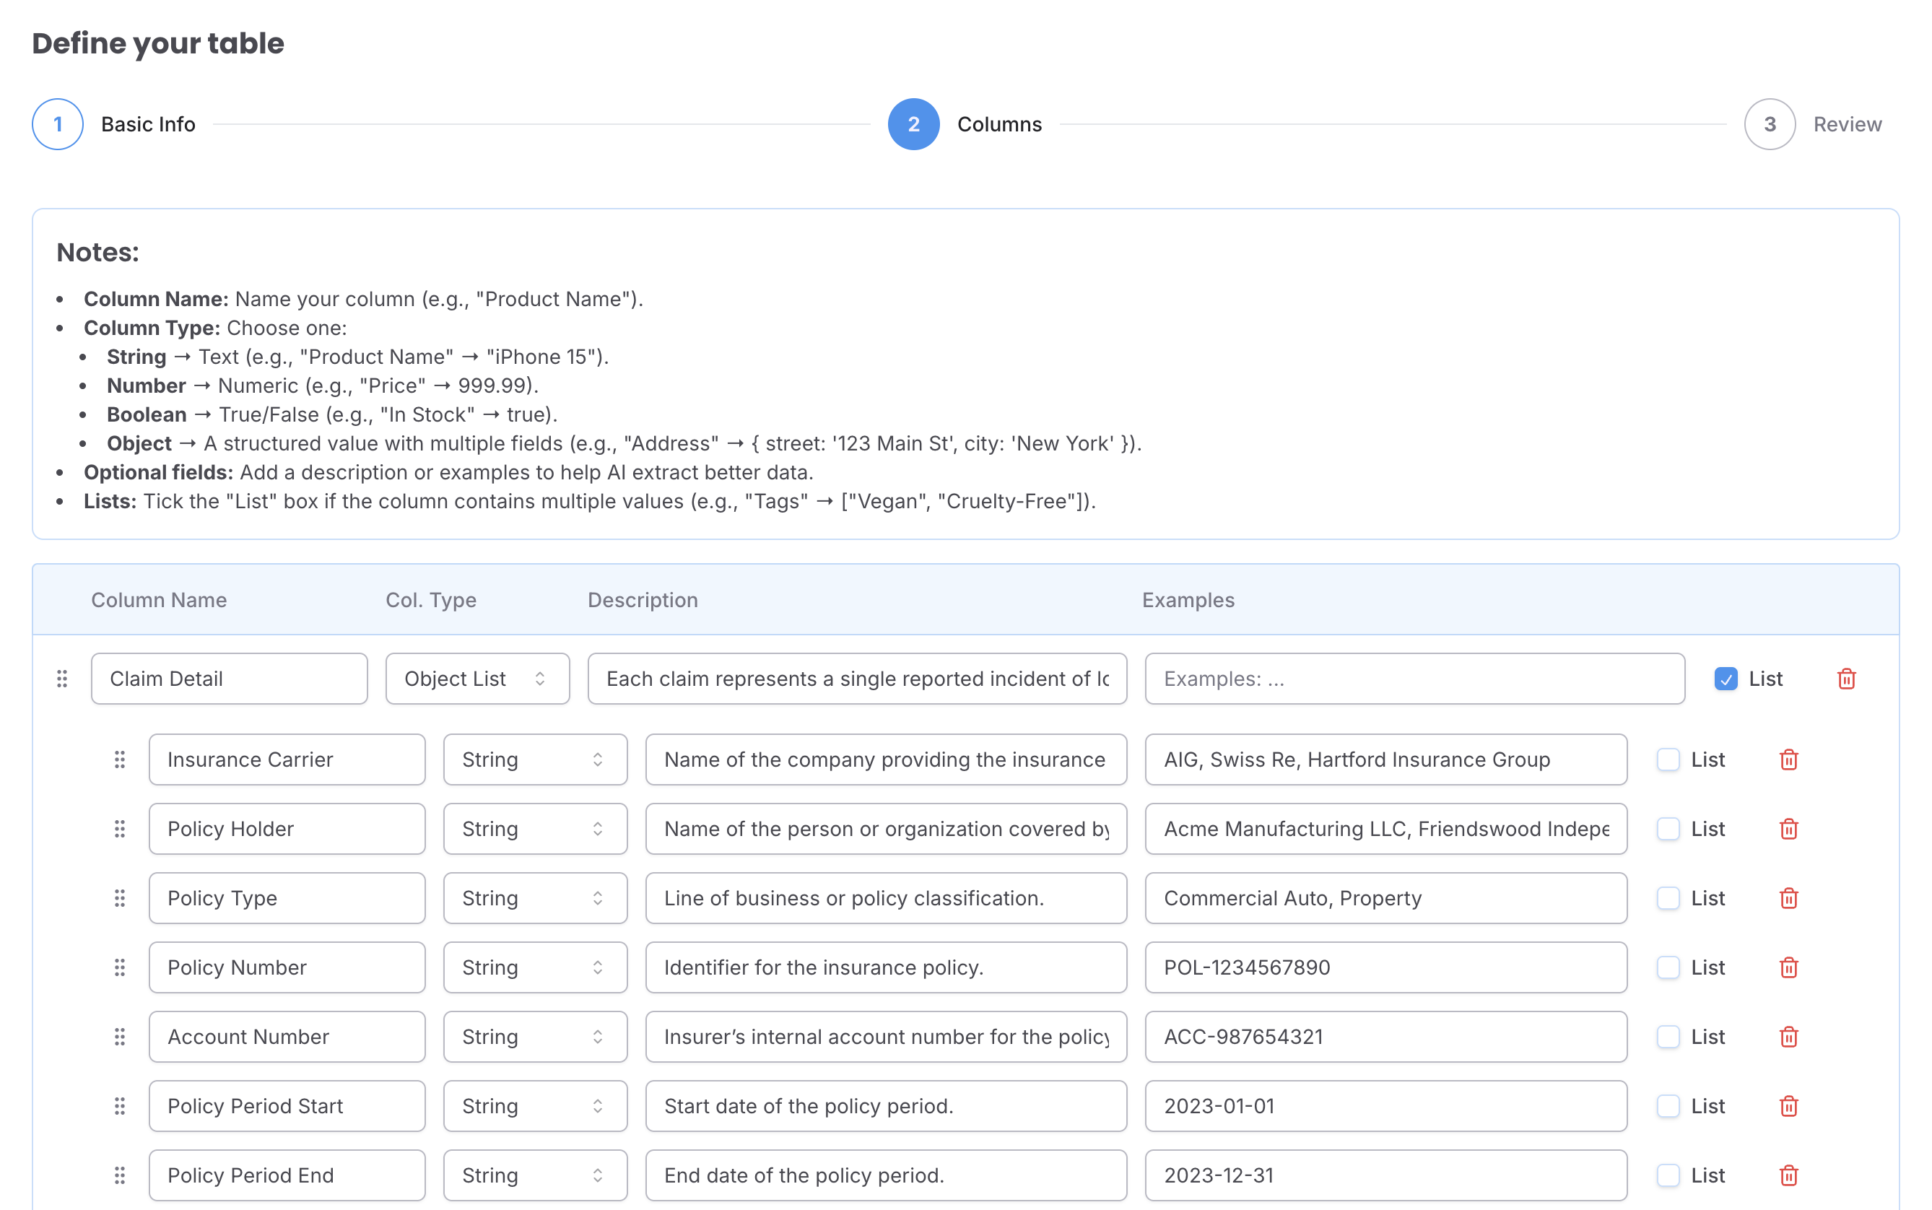The image size is (1932, 1210).
Task: Grab the drag handle for Policy Period Start
Action: pyautogui.click(x=120, y=1106)
